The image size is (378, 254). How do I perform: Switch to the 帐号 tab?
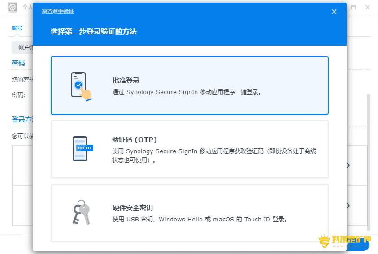(x=17, y=28)
